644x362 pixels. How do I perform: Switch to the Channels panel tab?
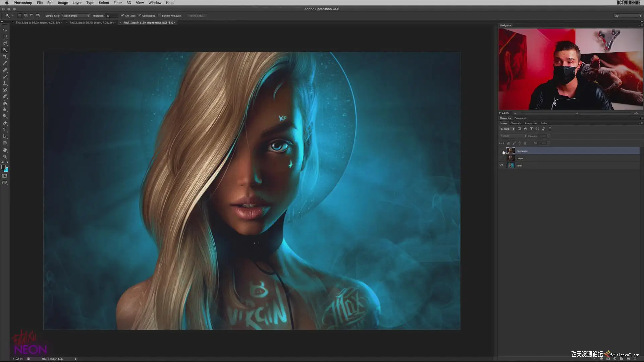tap(516, 123)
